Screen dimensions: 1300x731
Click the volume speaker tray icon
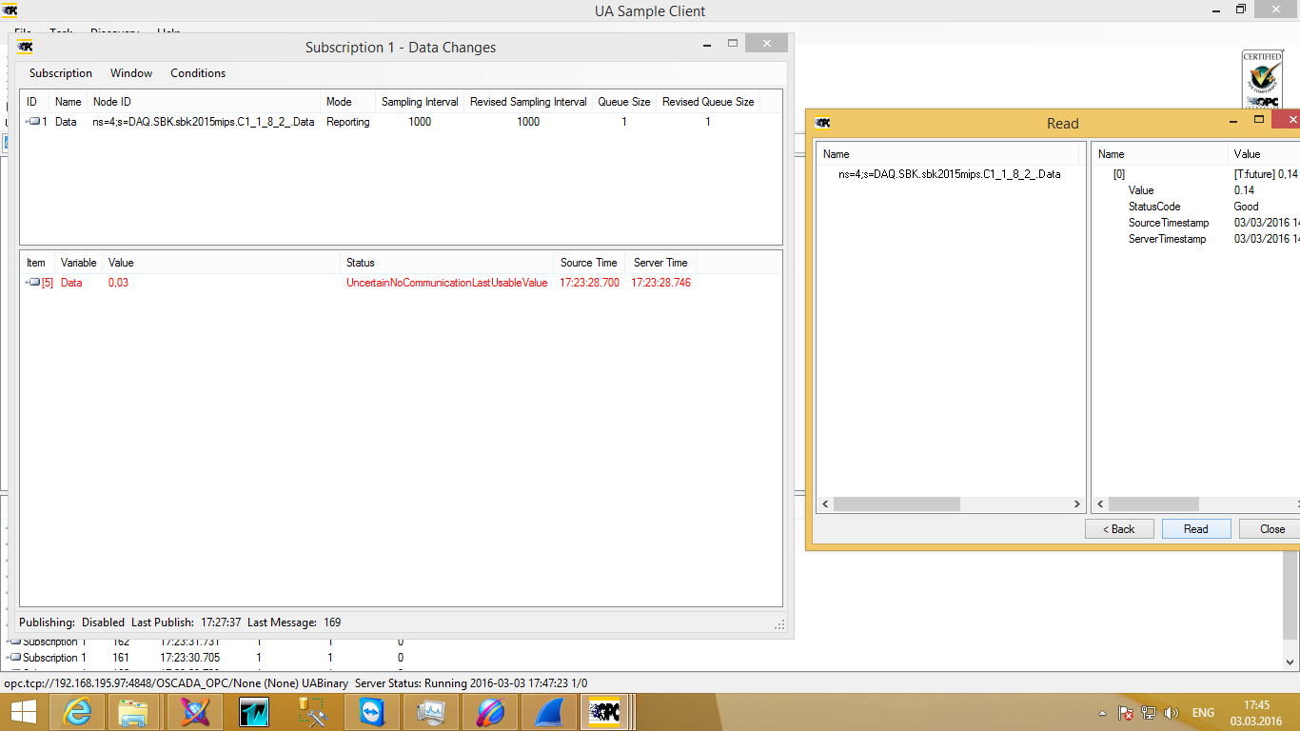point(1172,713)
